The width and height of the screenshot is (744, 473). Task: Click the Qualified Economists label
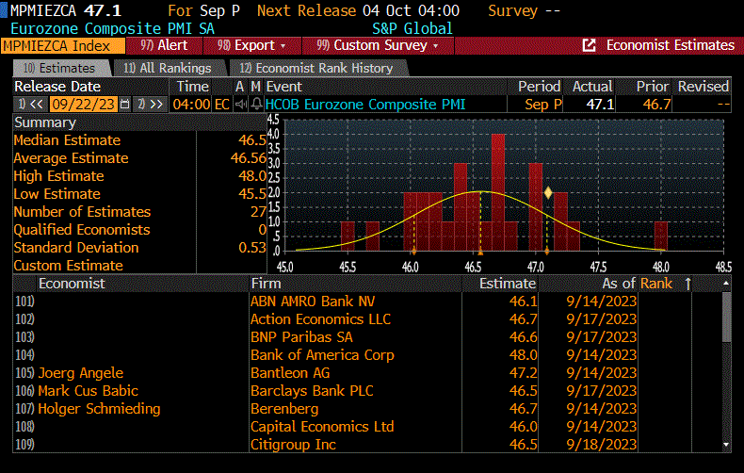[x=82, y=230]
